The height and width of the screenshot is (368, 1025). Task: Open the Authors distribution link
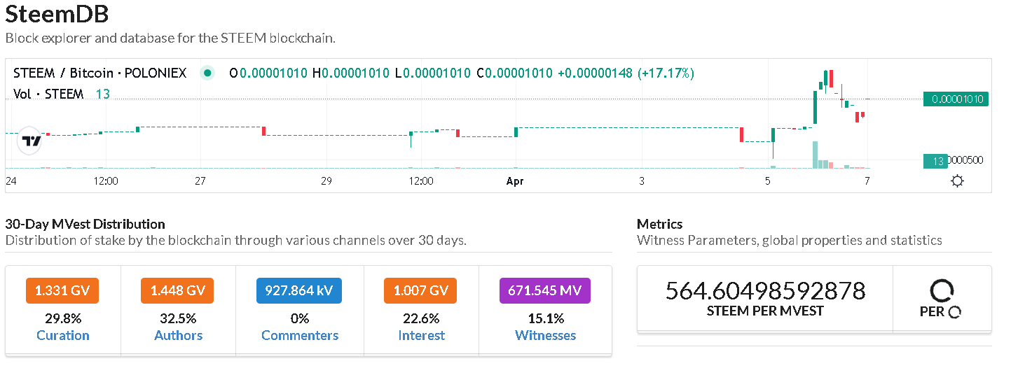(x=179, y=335)
